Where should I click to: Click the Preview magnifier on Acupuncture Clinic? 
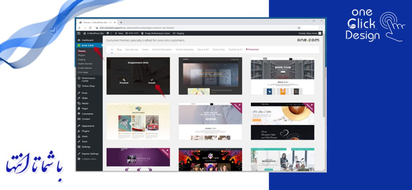tap(124, 80)
